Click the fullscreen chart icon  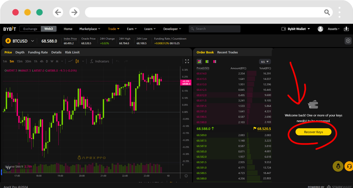coord(187,61)
